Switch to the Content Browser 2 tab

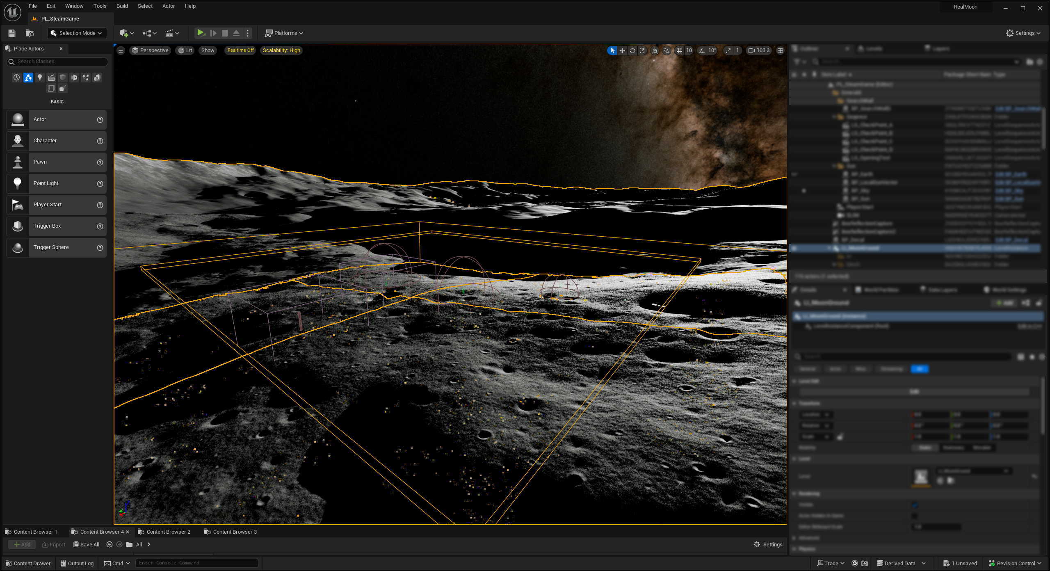168,532
